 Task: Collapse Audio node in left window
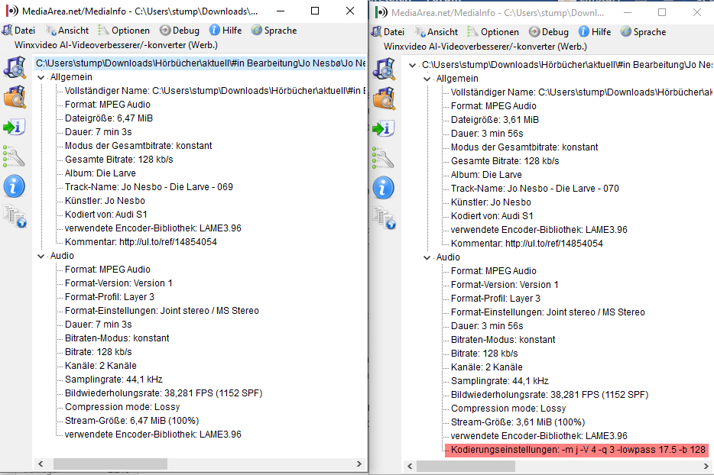pyautogui.click(x=41, y=256)
